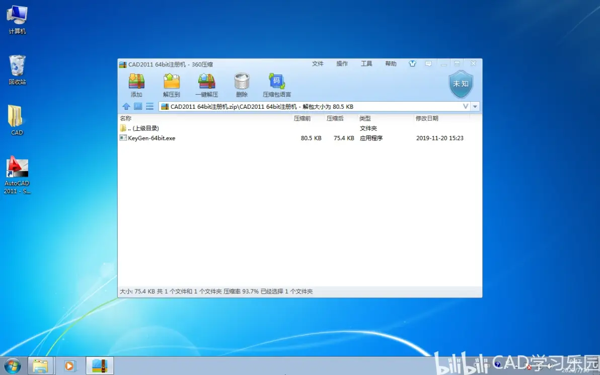Sort by the 压缩后 column header
The height and width of the screenshot is (375, 600).
(335, 119)
